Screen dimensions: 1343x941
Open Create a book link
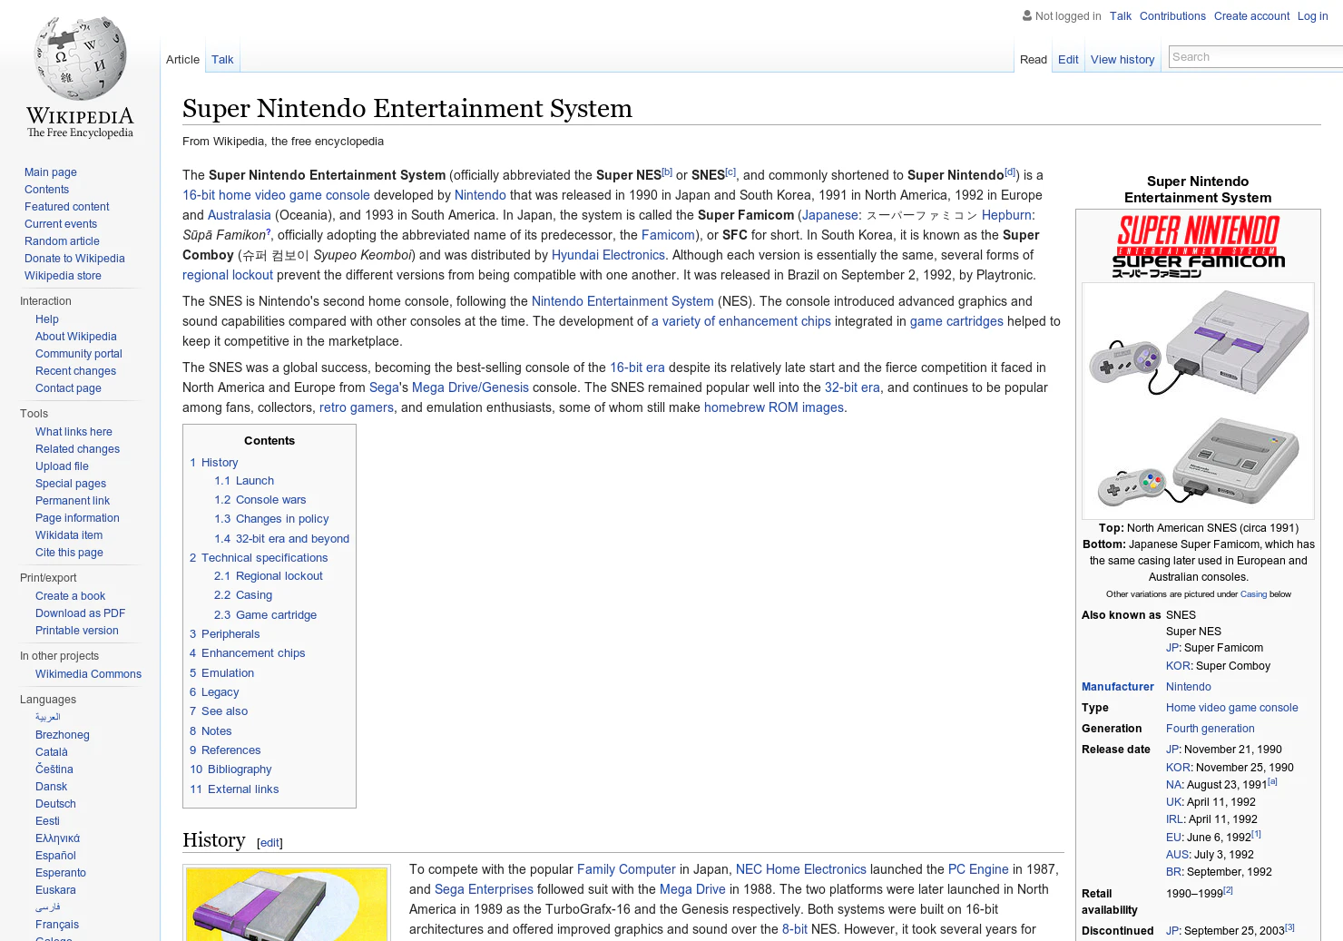pos(70,596)
